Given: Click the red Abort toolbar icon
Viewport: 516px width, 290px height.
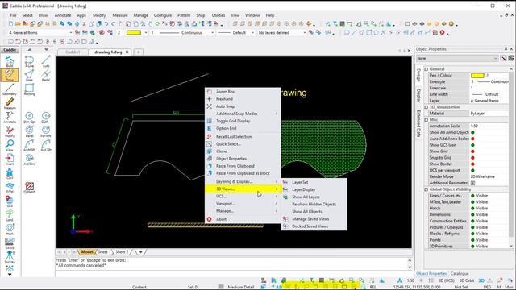Looking at the screenshot, I should 443,32.
